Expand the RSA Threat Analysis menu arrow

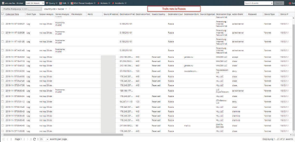(94, 3)
